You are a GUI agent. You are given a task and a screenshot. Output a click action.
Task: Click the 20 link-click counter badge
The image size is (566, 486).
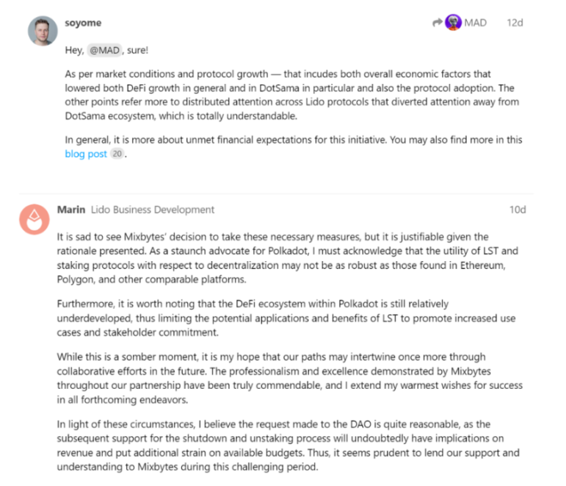click(x=117, y=154)
